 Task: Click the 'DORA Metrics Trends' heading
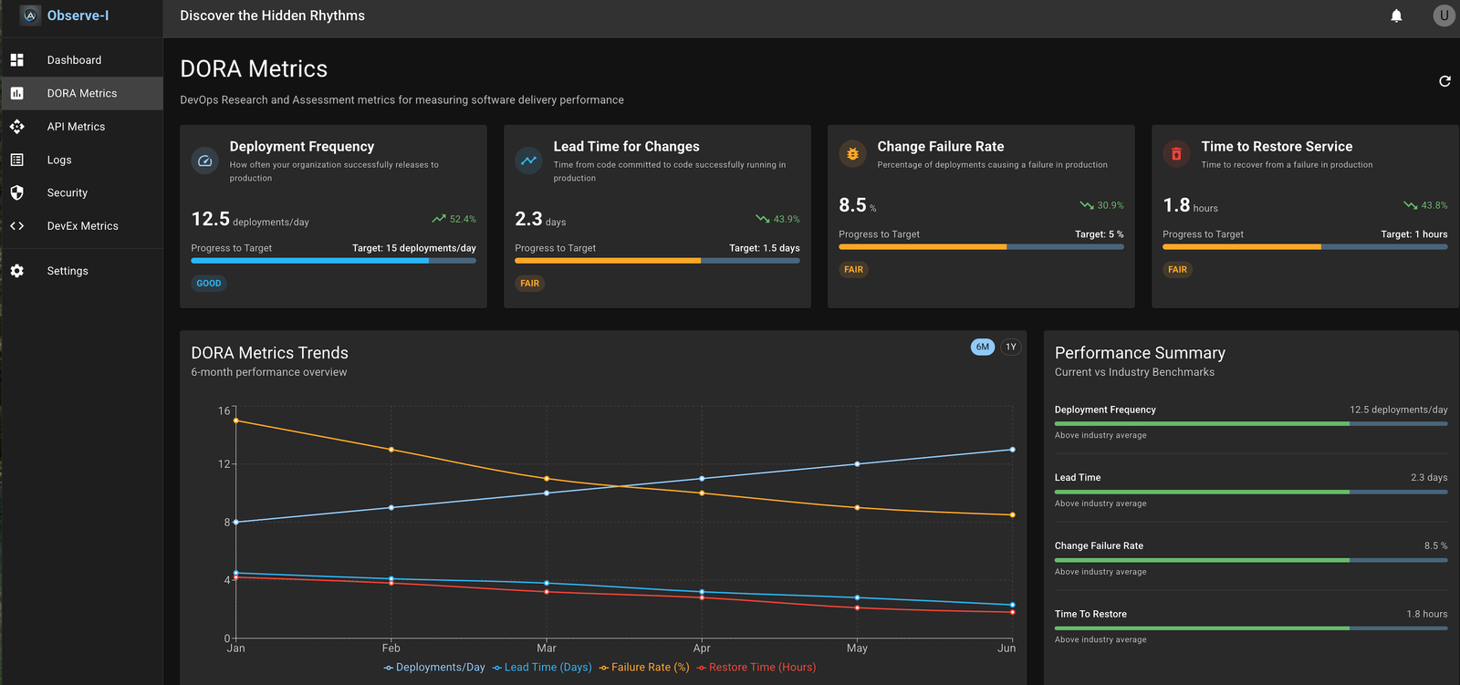pos(269,353)
